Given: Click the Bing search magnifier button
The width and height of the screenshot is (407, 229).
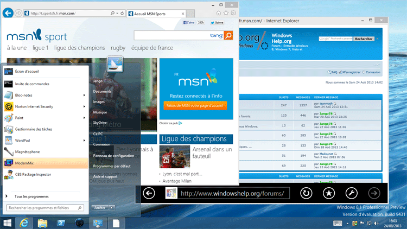Looking at the screenshot, I should (x=228, y=36).
